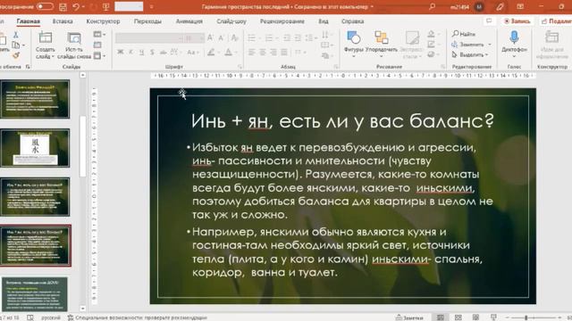Click the Заметки notes button in status bar

tap(409, 317)
